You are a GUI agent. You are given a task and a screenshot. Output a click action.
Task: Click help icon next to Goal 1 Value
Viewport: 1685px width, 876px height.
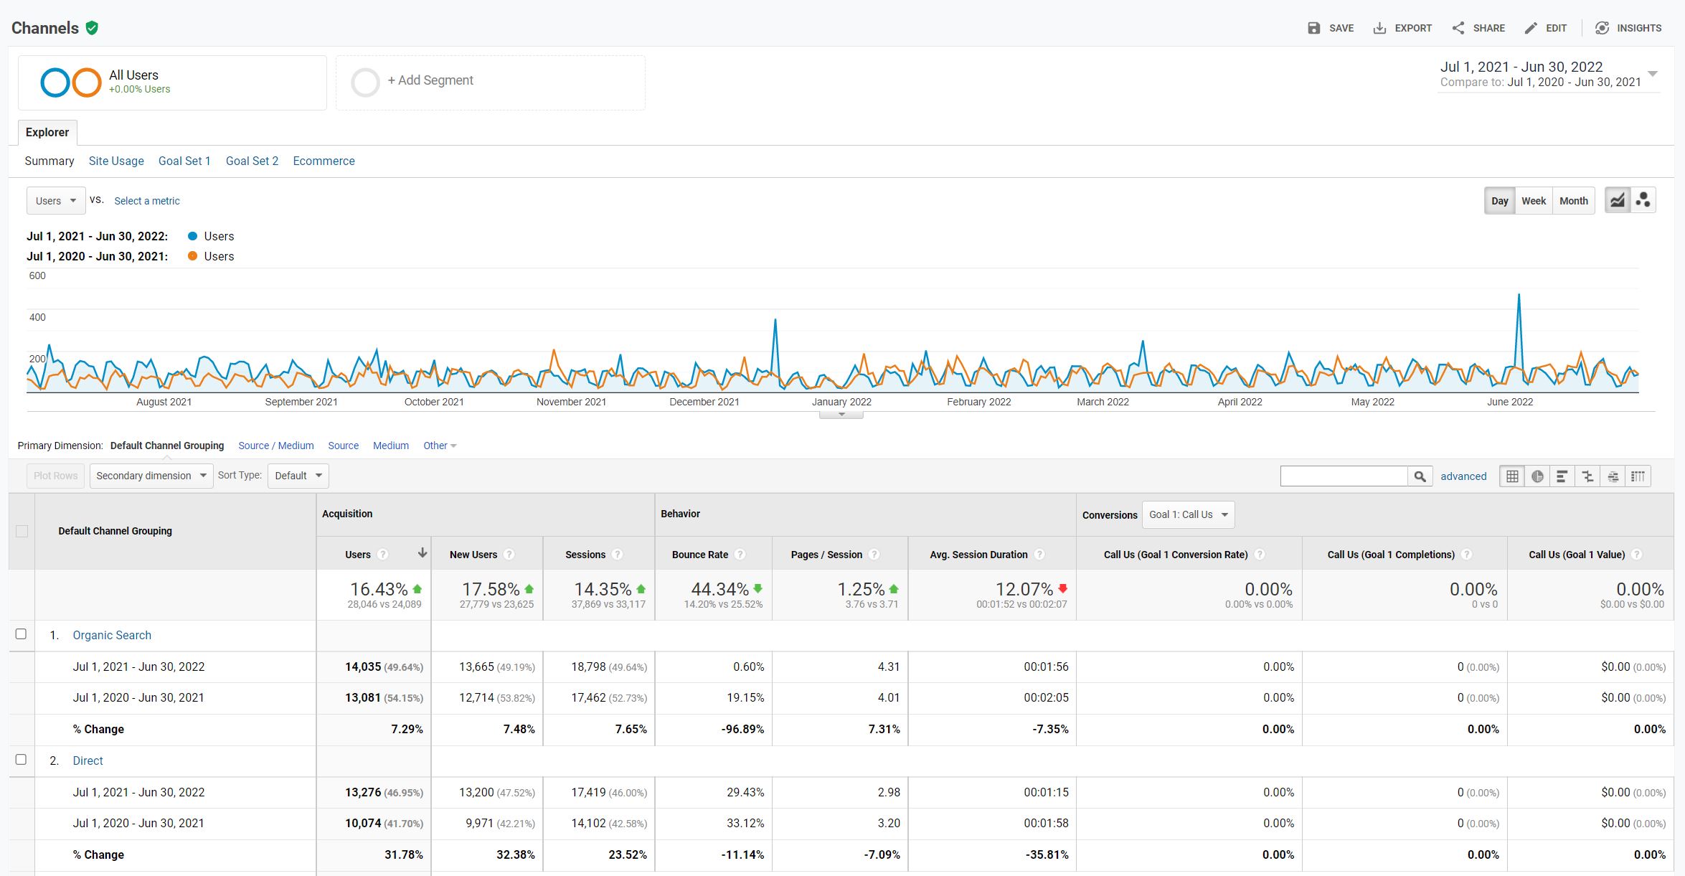point(1637,555)
